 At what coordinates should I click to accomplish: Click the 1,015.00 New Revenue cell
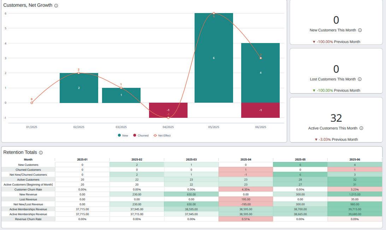[355, 195]
